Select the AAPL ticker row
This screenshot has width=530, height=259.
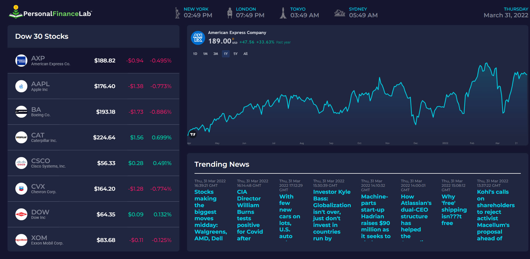pyautogui.click(x=93, y=86)
